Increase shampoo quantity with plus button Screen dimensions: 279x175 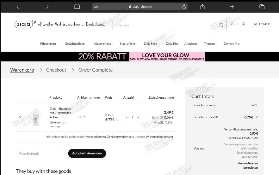coord(138,117)
